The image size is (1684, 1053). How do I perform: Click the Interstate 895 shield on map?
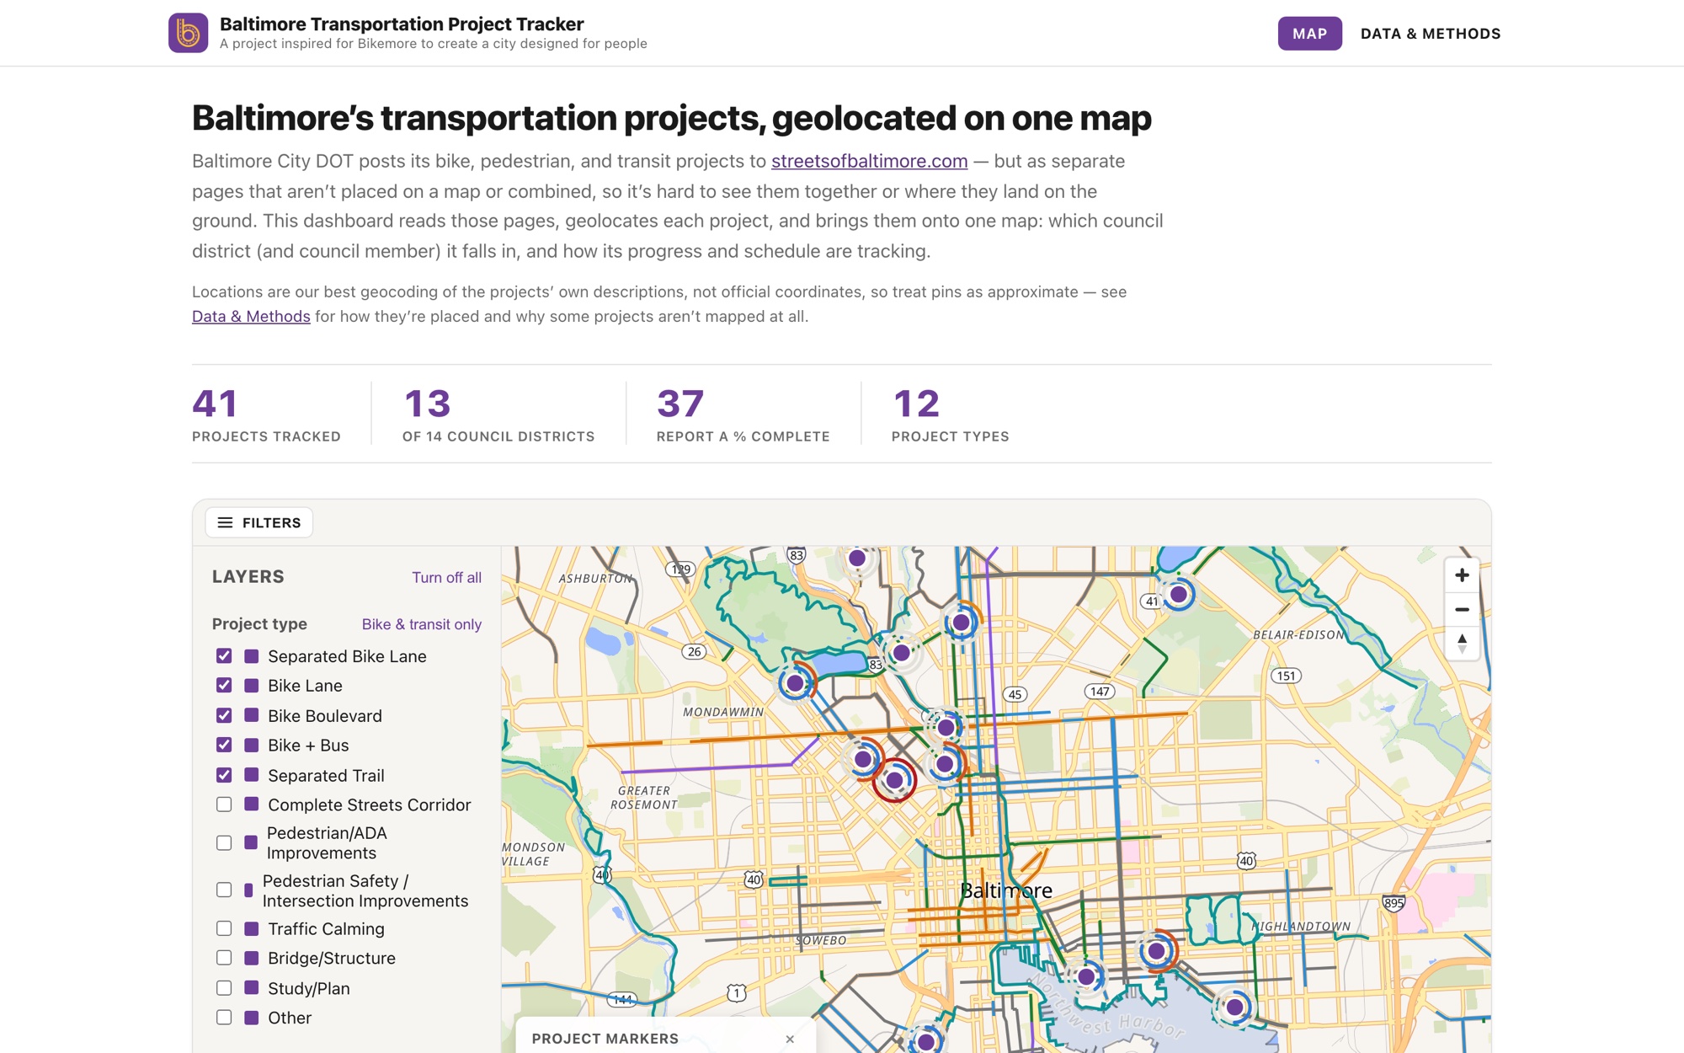[x=1394, y=903]
